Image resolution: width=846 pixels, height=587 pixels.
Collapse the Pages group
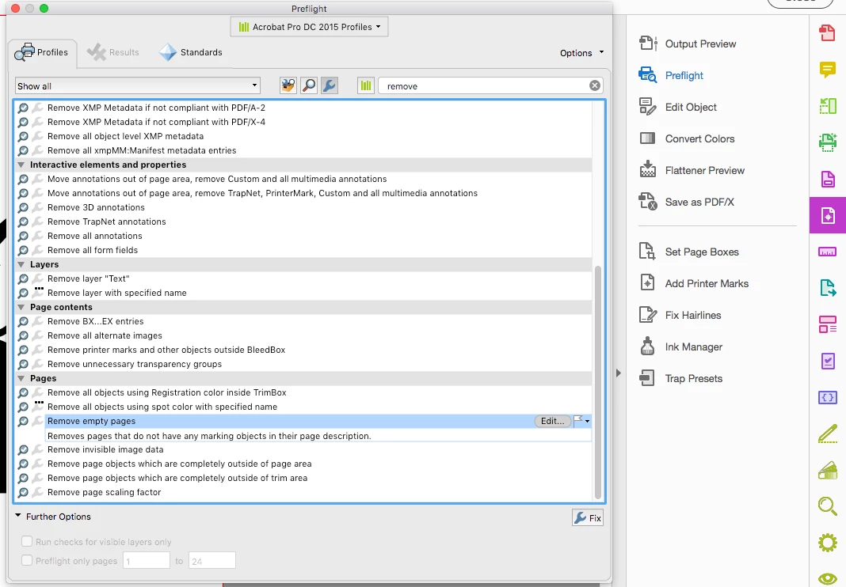(21, 378)
